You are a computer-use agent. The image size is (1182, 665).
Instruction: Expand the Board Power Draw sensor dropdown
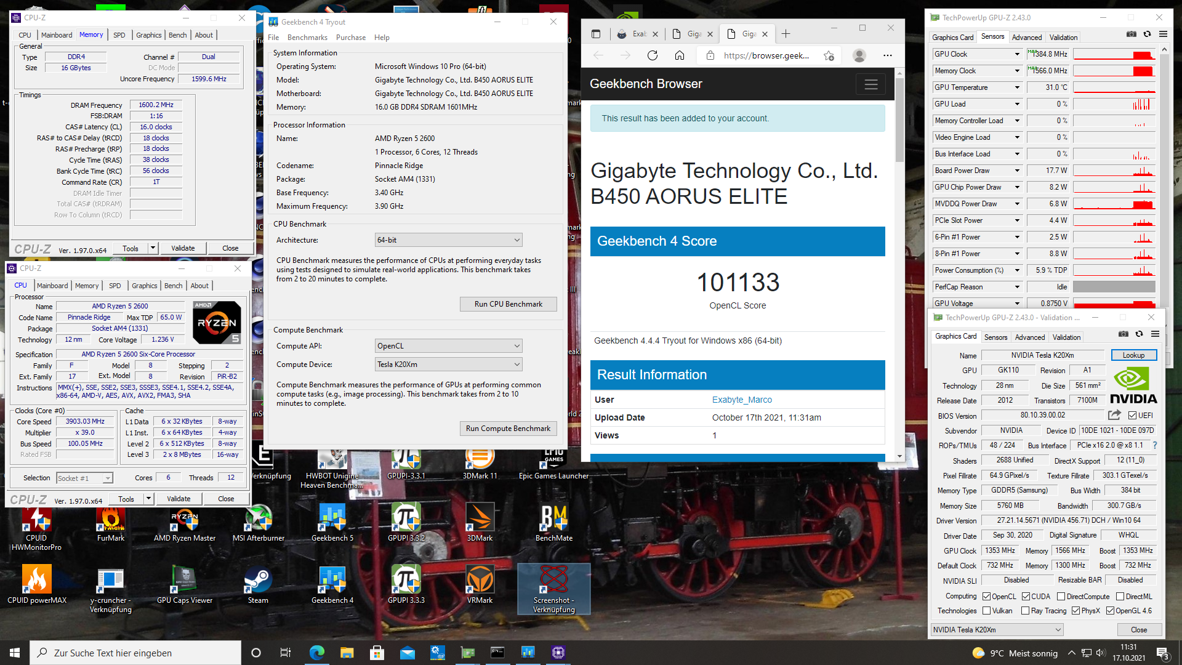1017,171
